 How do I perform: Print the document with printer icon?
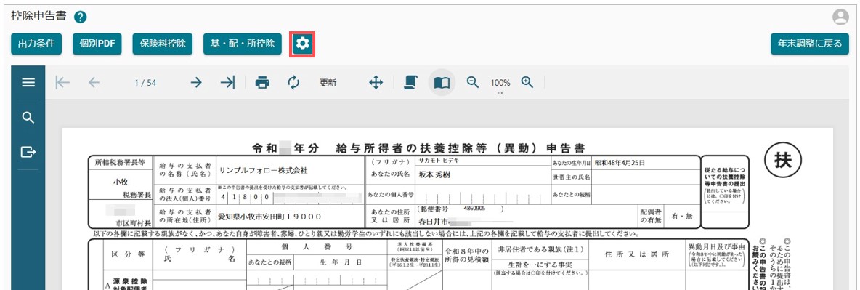[x=262, y=82]
